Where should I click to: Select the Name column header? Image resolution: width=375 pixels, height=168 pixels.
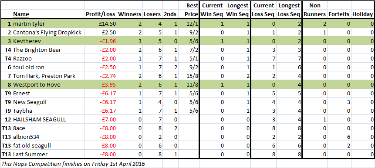(x=21, y=14)
